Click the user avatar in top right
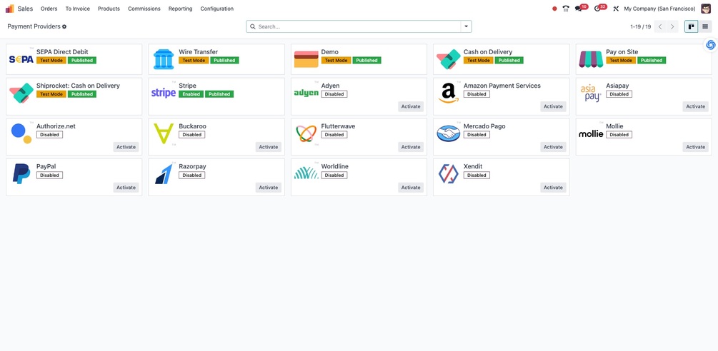 tap(706, 9)
